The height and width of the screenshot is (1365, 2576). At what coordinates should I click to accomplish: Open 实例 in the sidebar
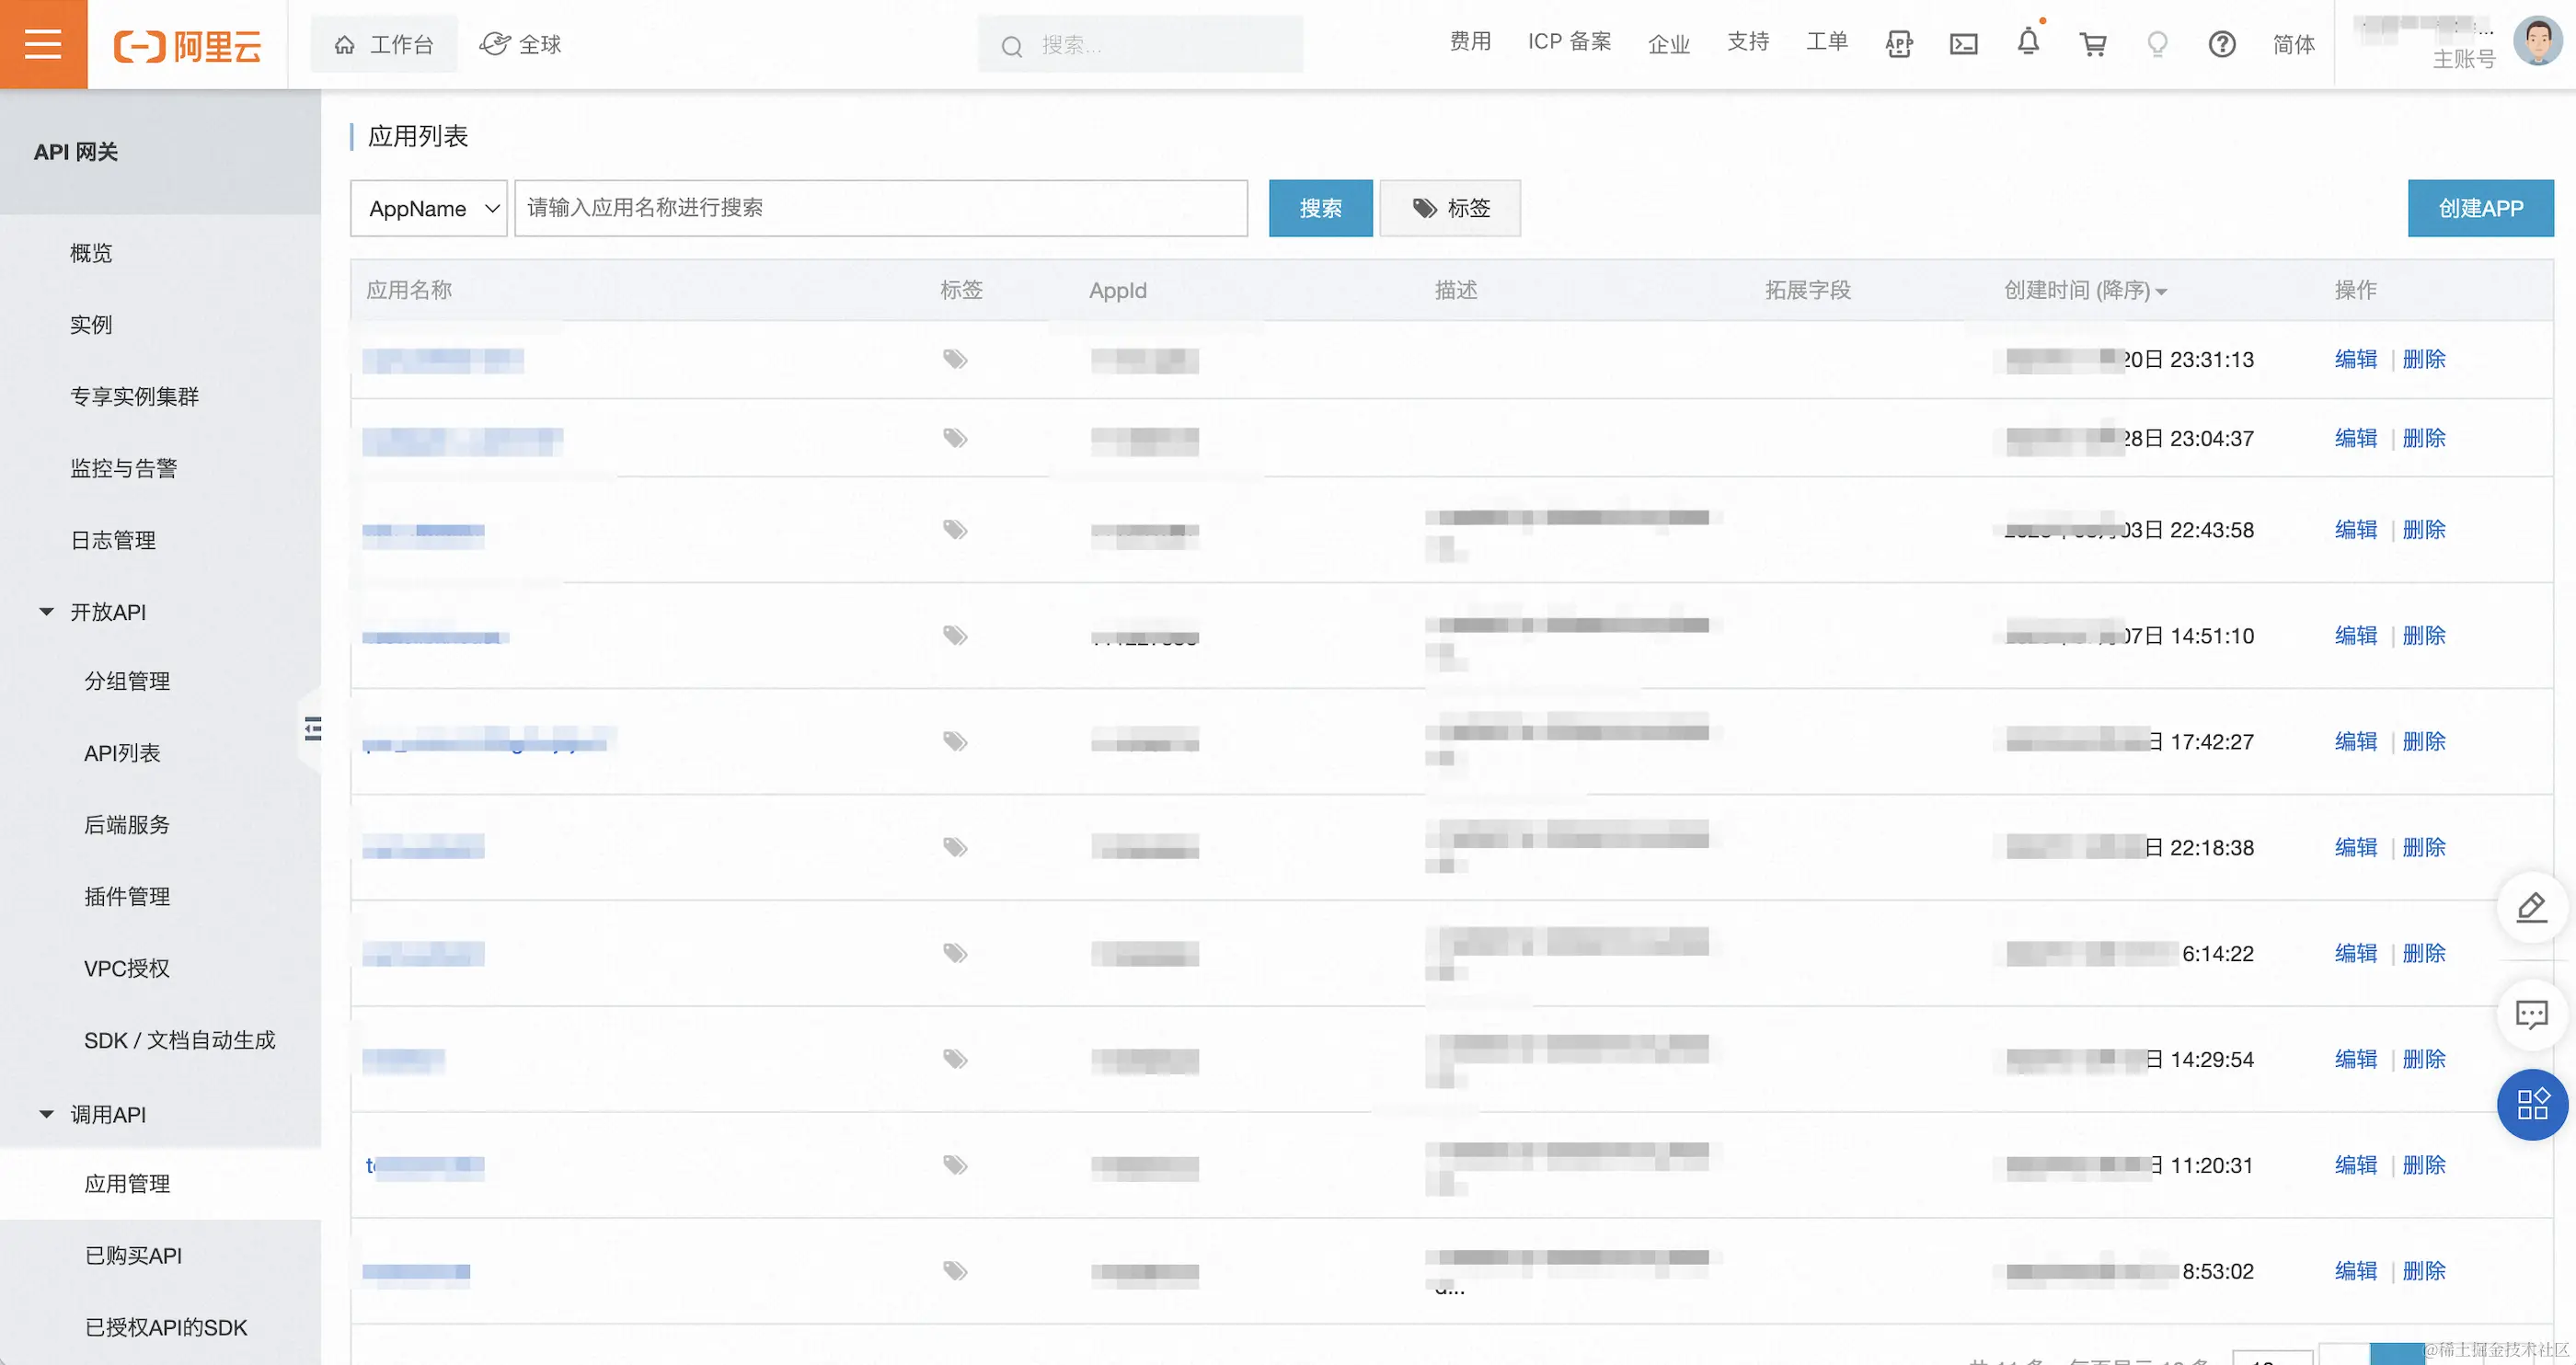[91, 325]
